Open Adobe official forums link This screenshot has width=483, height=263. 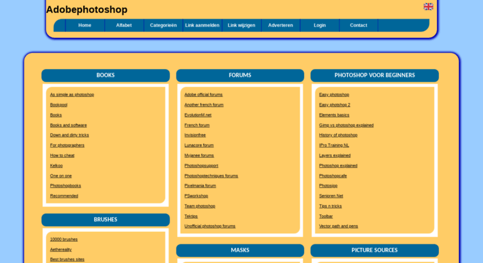pyautogui.click(x=203, y=95)
